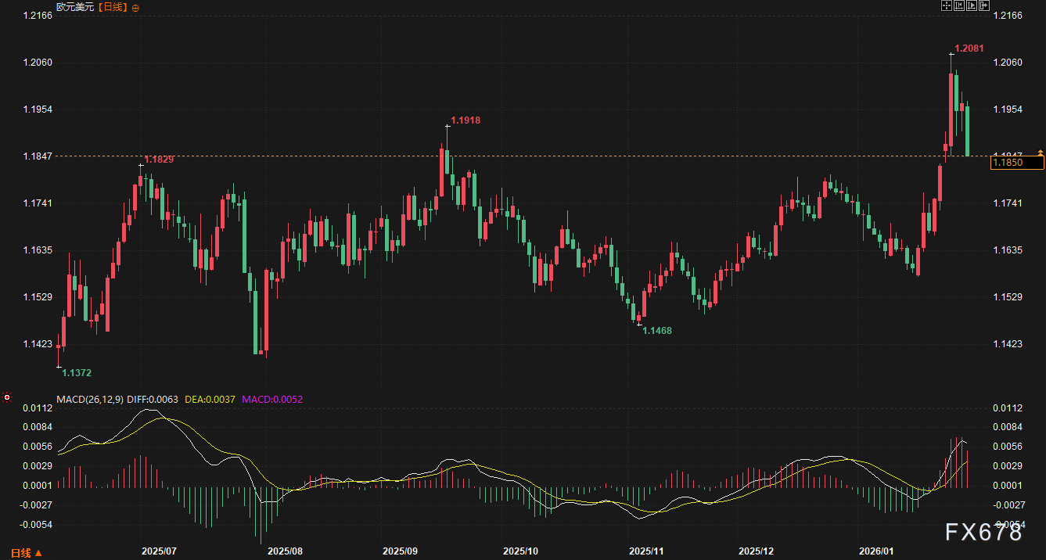
Task: Click the orange arrow on the price axis
Action: coord(1040,152)
